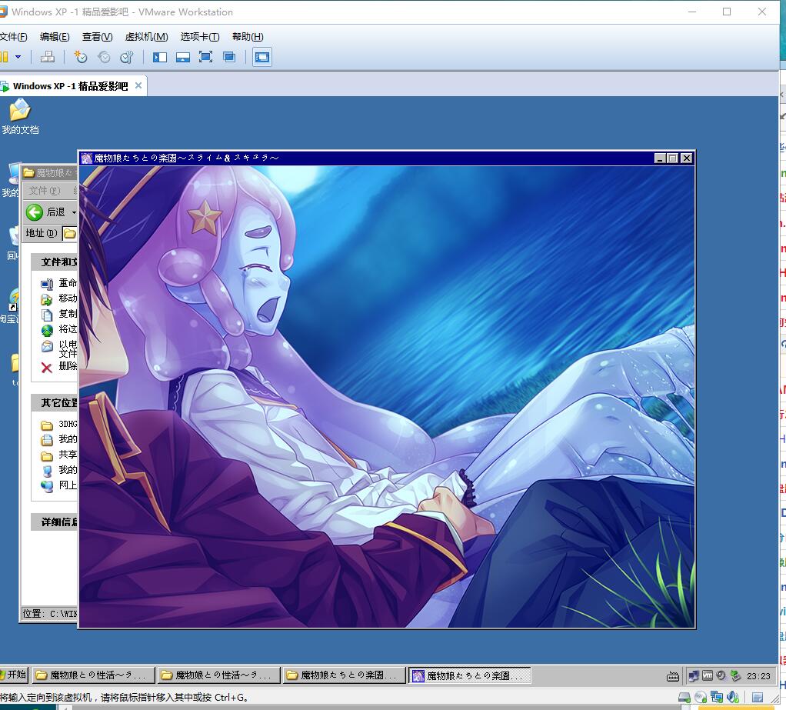The image size is (786, 710).
Task: Click the green 后退 back button
Action: pos(35,212)
